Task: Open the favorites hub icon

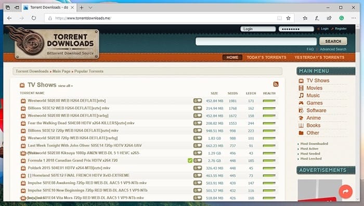Action: point(305,18)
